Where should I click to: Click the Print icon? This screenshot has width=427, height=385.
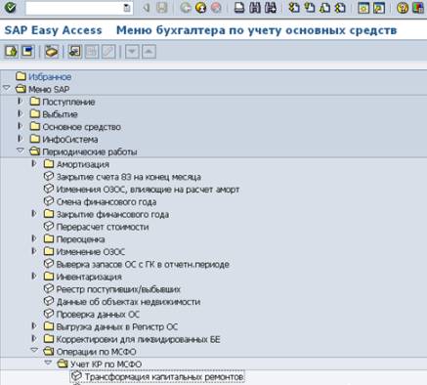point(239,8)
